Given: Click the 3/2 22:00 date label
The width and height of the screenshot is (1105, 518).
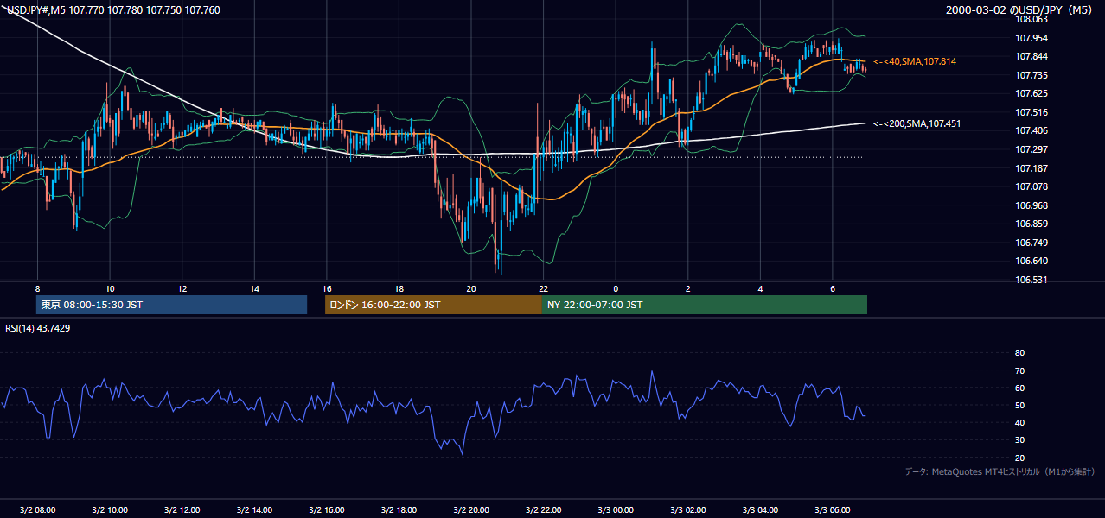Looking at the screenshot, I should tap(543, 509).
